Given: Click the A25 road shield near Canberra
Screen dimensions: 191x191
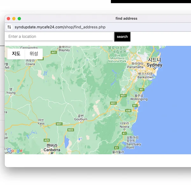Looking at the screenshot, I should coord(47,140).
